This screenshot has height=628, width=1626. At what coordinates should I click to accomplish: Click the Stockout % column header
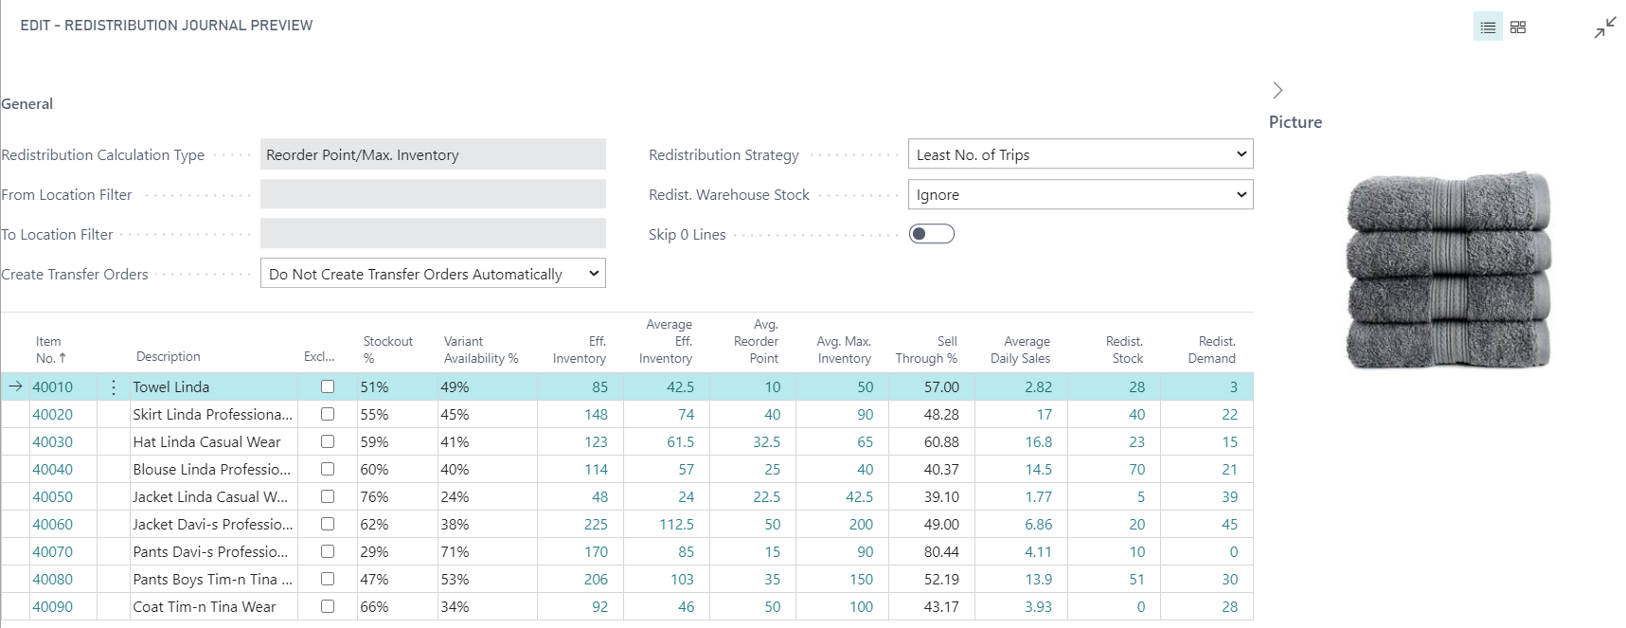(x=387, y=350)
